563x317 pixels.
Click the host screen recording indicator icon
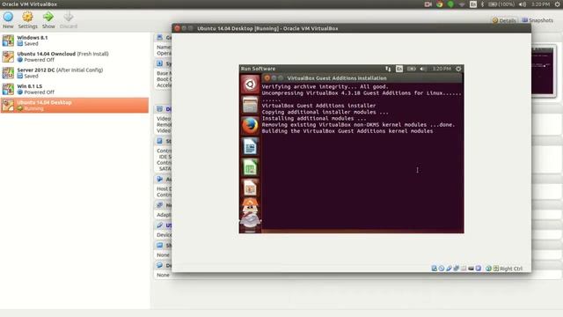point(428,4)
